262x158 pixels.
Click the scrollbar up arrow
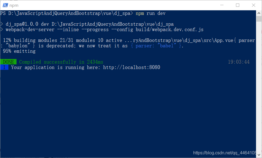[259, 13]
